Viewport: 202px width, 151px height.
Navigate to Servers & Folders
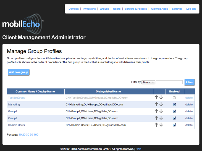coord(136,9)
